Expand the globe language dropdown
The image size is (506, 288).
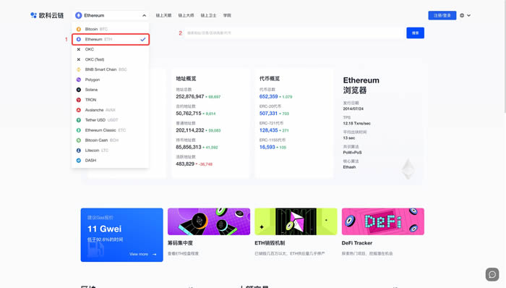465,15
